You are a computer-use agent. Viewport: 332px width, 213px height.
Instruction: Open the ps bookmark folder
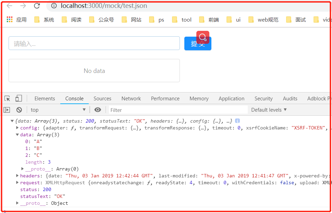pos(157,20)
